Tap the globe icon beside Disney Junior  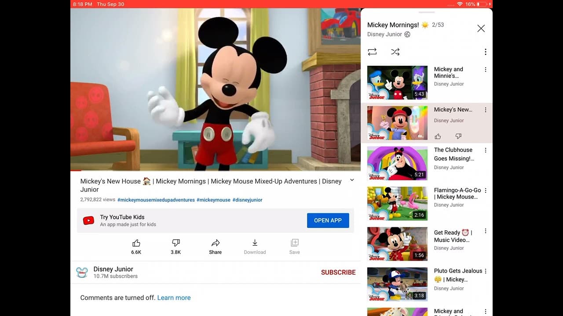407,34
